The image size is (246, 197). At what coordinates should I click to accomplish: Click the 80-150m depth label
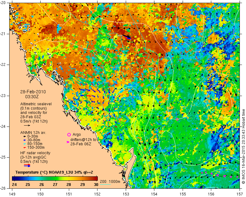35,144
